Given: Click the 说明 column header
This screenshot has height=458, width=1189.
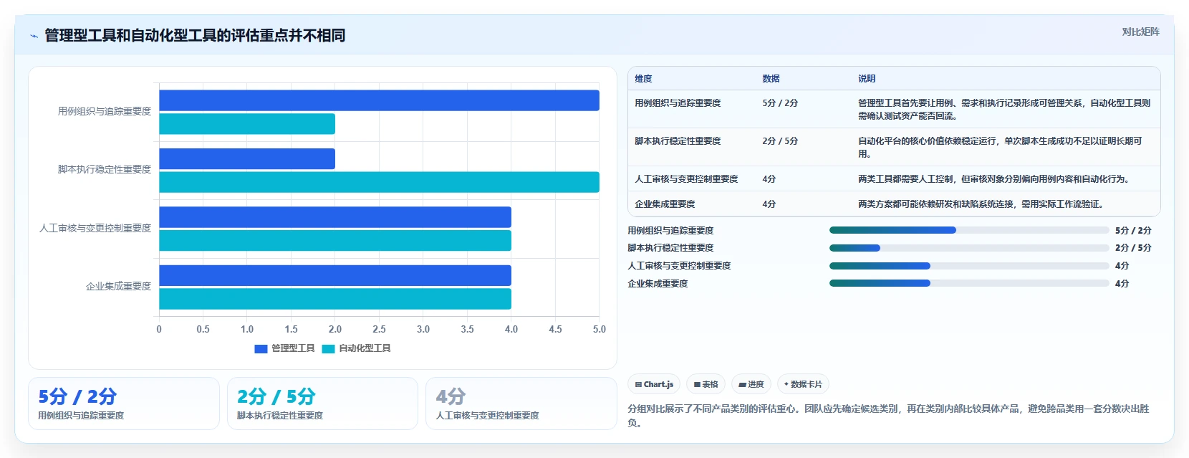Looking at the screenshot, I should [867, 79].
